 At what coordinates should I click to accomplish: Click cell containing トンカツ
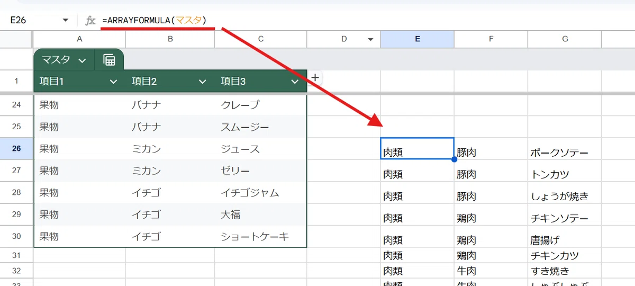[565, 171]
